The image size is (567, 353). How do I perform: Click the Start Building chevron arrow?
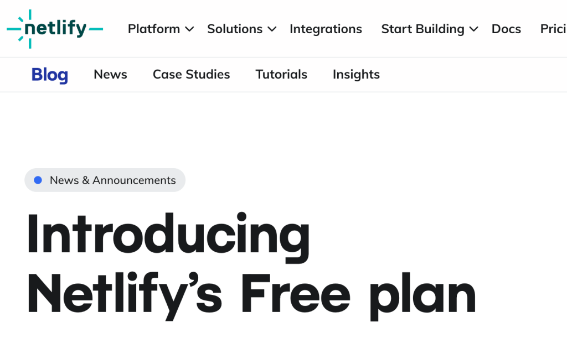tap(474, 29)
